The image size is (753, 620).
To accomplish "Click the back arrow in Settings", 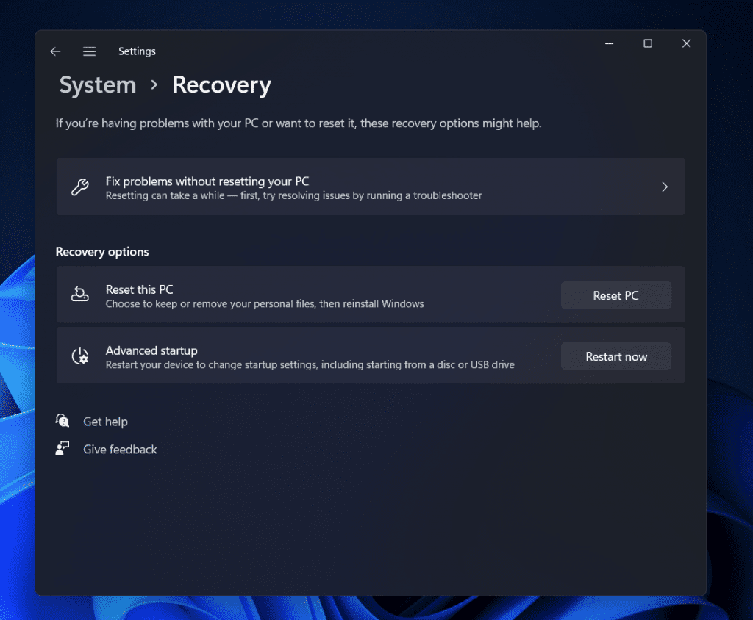I will point(55,51).
